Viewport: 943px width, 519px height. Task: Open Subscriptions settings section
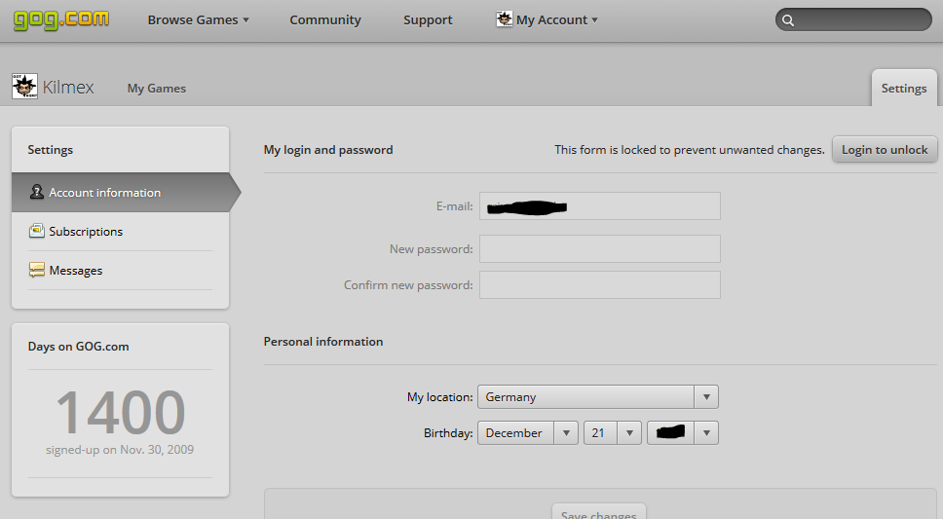[120, 232]
